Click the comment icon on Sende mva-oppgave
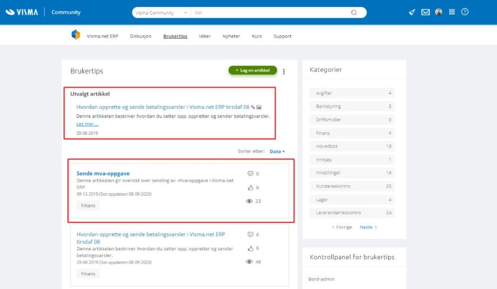 point(250,173)
